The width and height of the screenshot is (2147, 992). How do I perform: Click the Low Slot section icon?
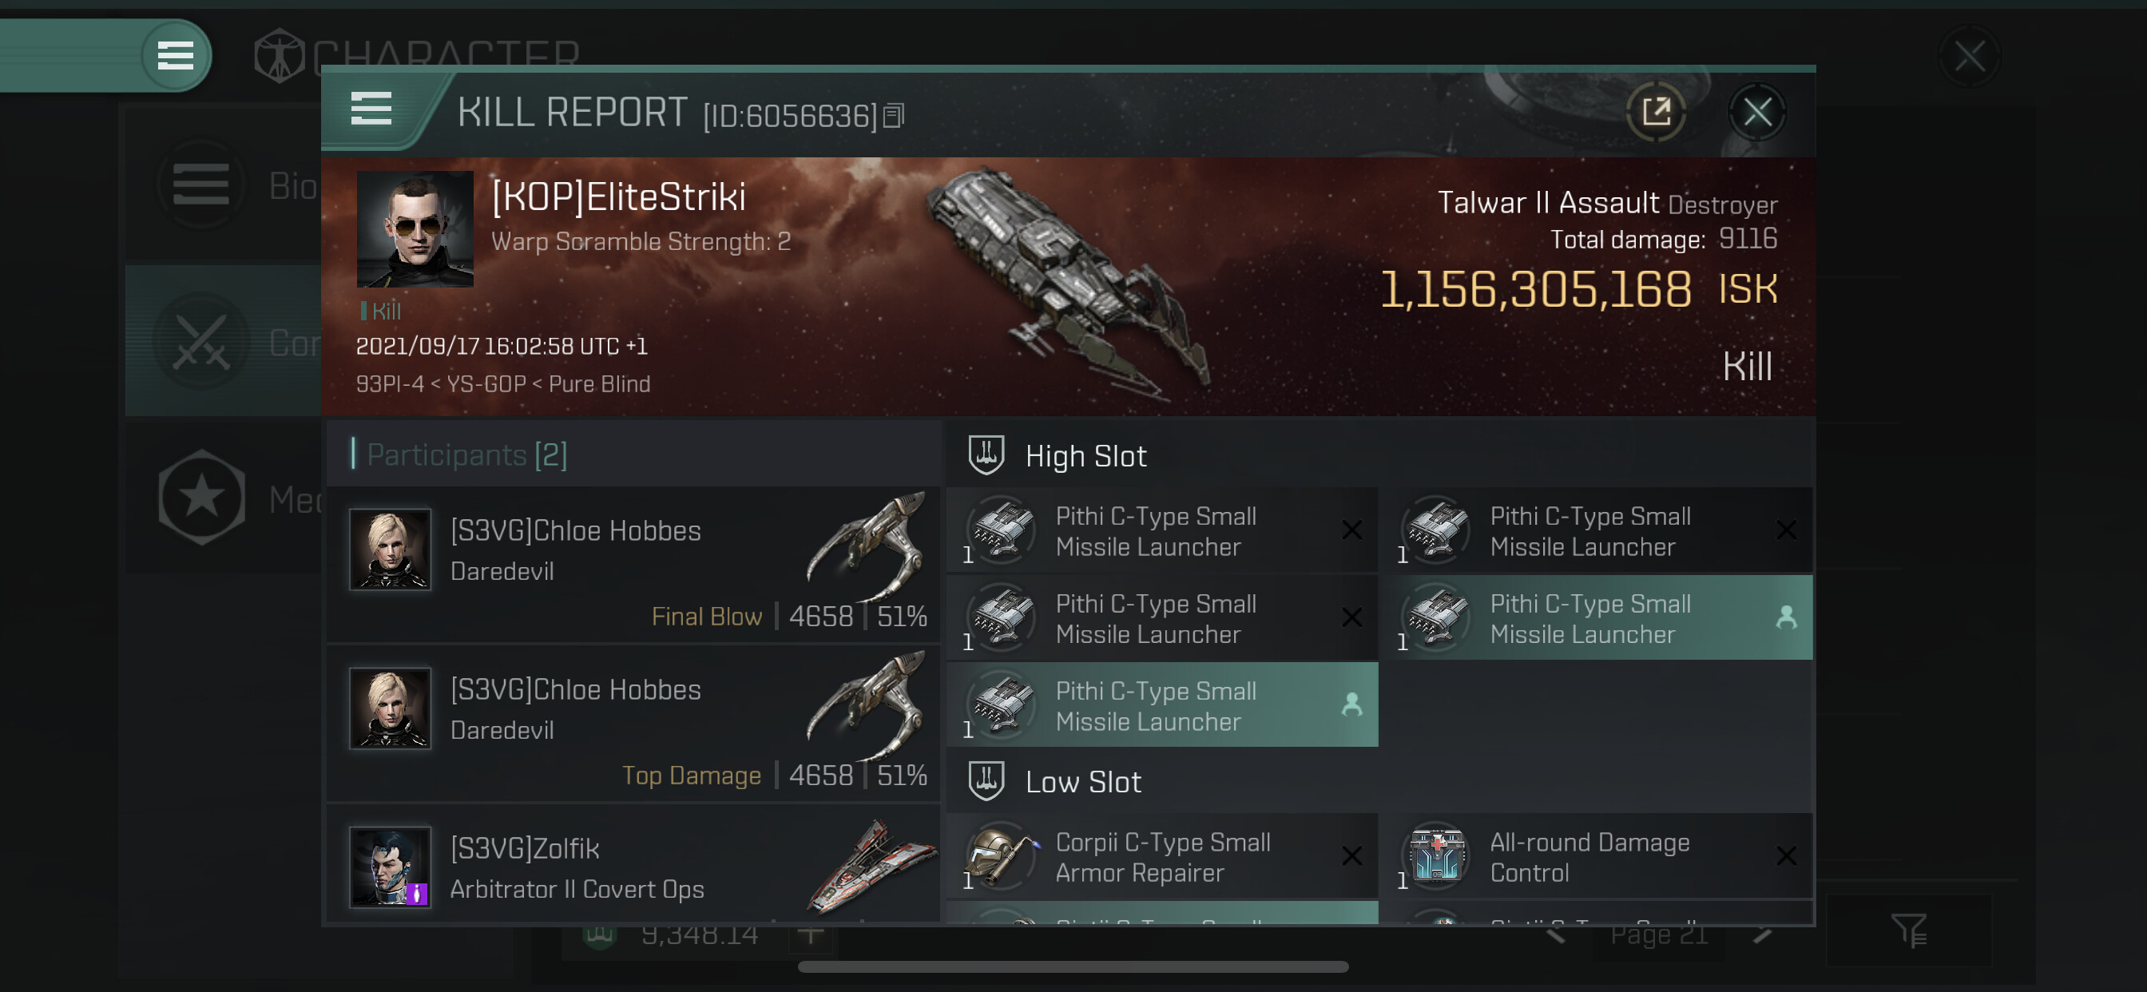click(986, 781)
